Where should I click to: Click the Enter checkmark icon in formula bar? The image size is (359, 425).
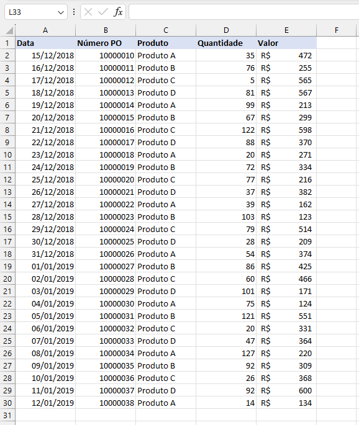[103, 12]
